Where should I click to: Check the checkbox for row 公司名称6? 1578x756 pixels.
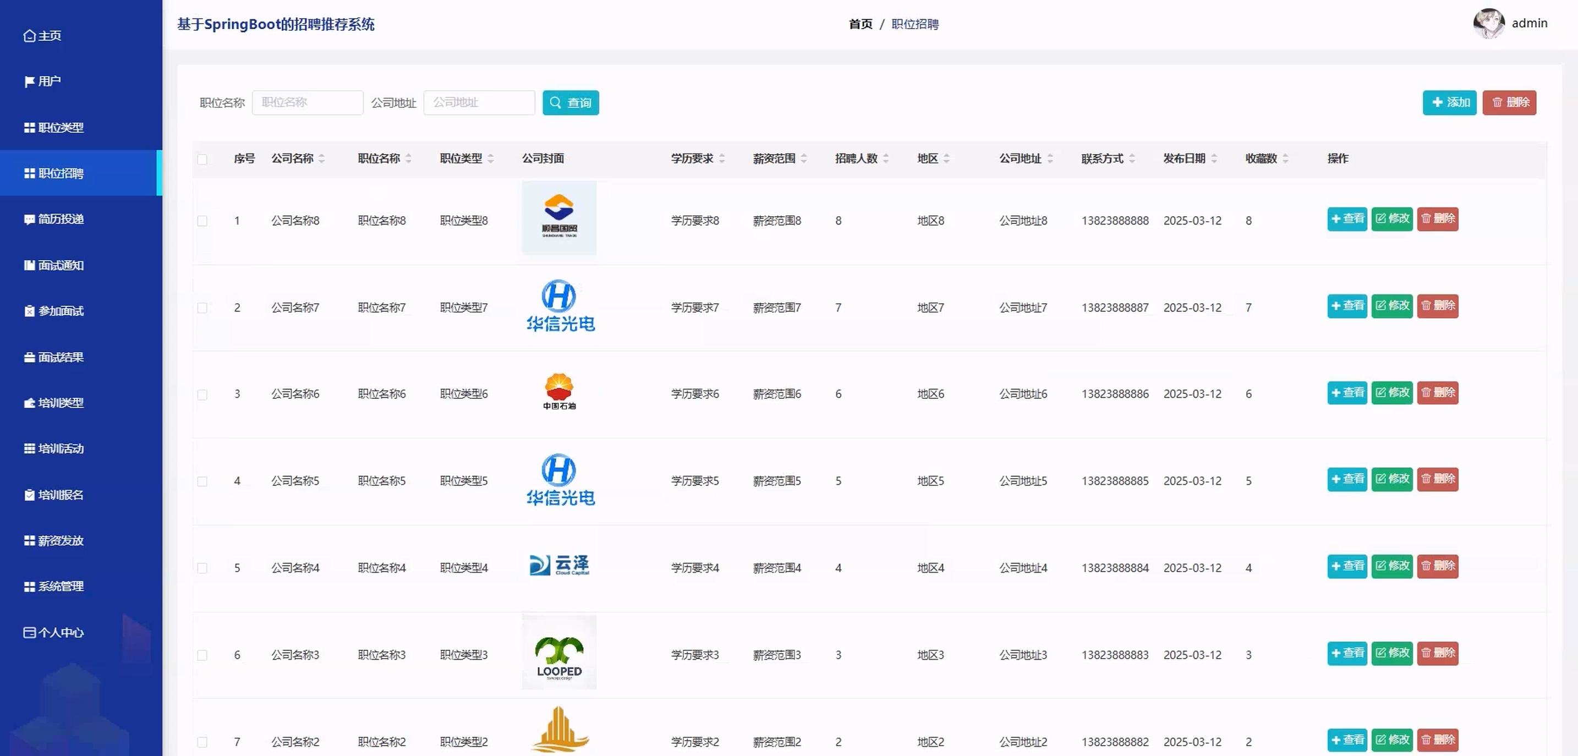click(x=202, y=395)
